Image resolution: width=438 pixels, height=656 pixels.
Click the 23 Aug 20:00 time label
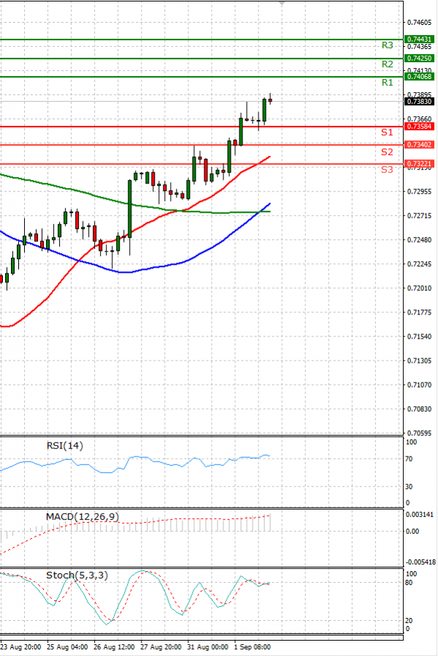coord(21,646)
